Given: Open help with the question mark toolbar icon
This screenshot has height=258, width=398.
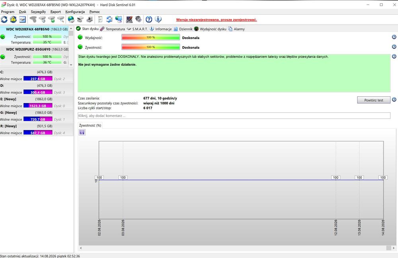Looking at the screenshot, I should [149, 19].
